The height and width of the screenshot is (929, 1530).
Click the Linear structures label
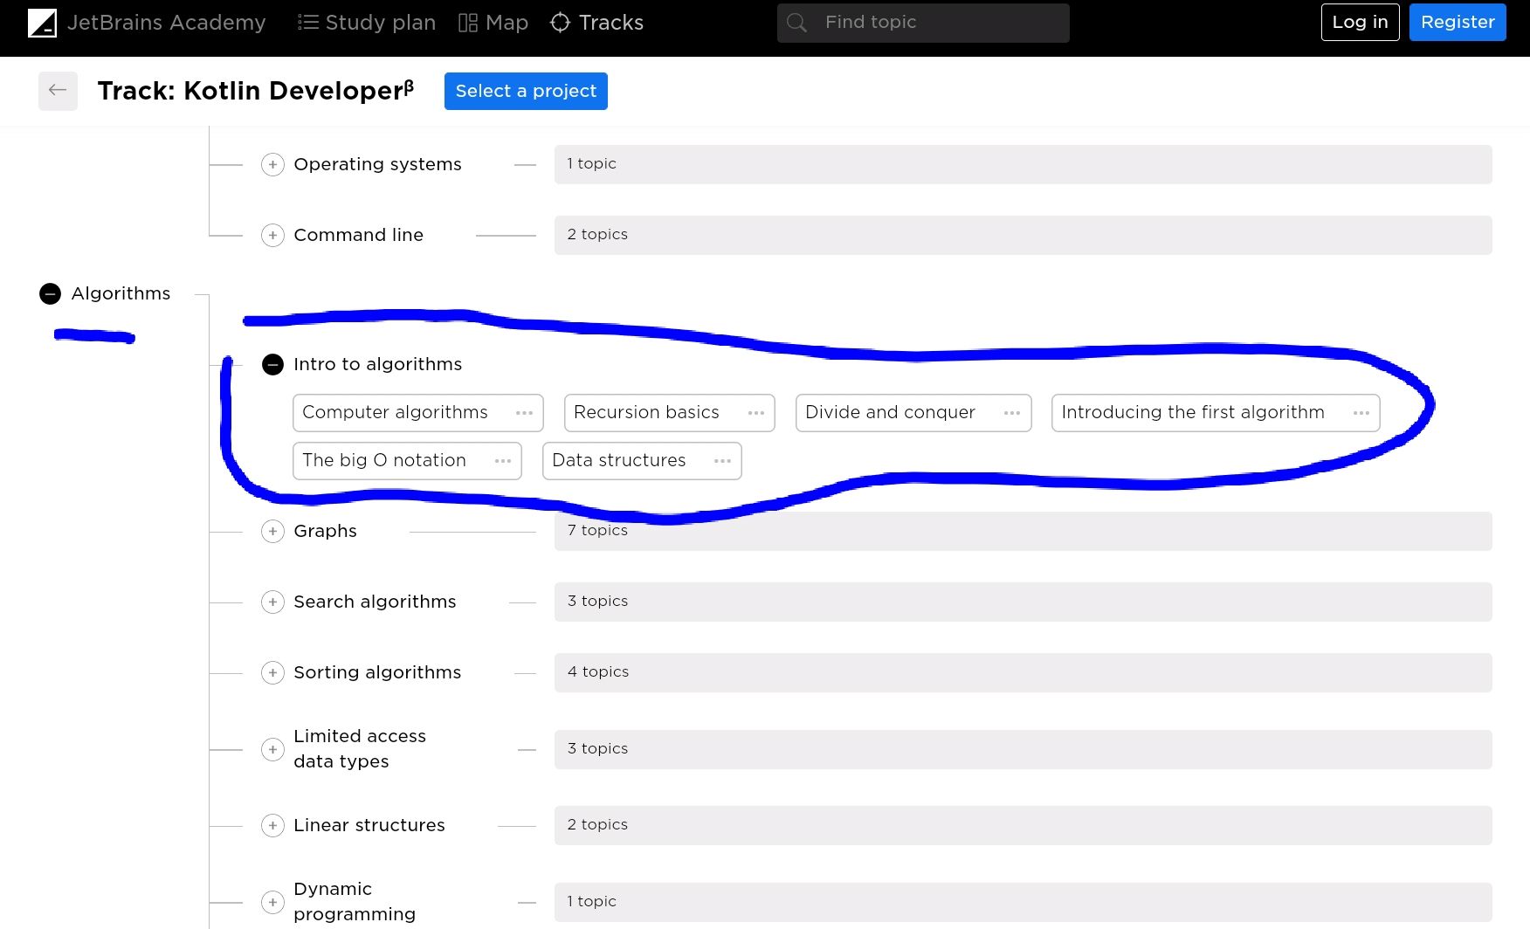pos(369,826)
